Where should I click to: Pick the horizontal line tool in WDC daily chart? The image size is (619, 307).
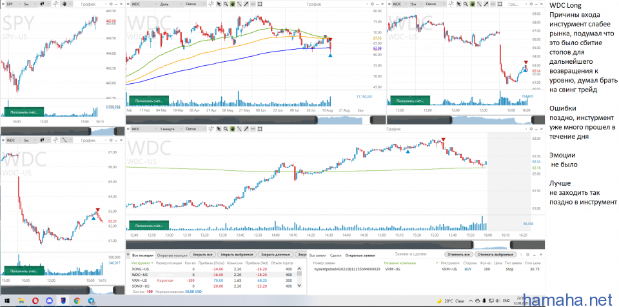point(253,4)
